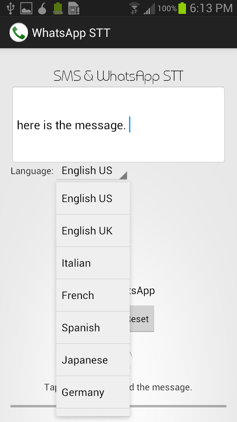
Task: Pick Spanish from the dropdown list
Action: point(93,328)
